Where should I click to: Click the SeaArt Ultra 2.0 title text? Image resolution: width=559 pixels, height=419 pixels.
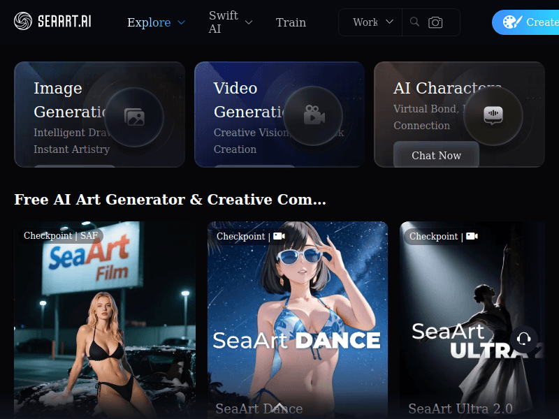coord(460,409)
